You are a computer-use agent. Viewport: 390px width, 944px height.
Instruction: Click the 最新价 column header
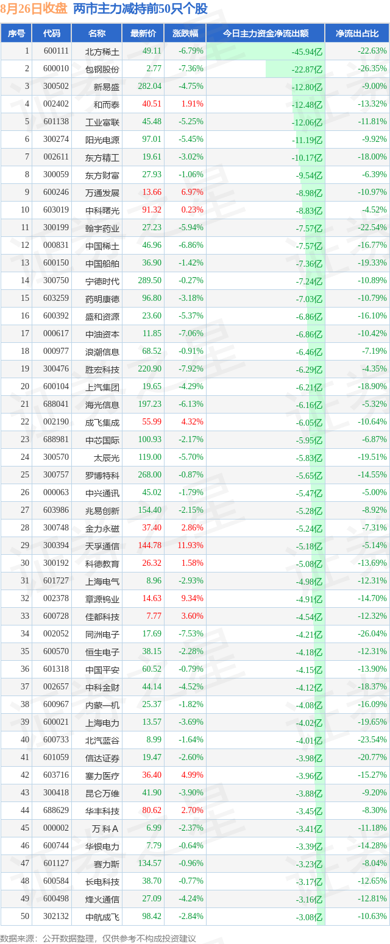[143, 33]
